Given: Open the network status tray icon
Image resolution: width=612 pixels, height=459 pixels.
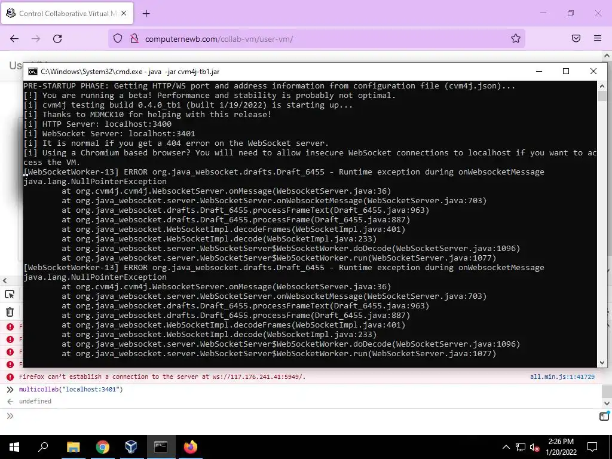Looking at the screenshot, I should 521,447.
